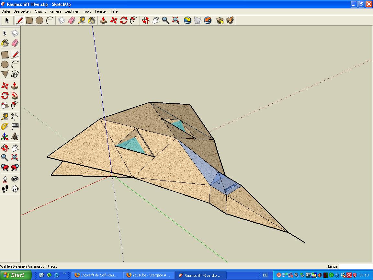The height and width of the screenshot is (280, 373).
Task: Toggle Google Earth terrain icon
Action: click(198, 20)
